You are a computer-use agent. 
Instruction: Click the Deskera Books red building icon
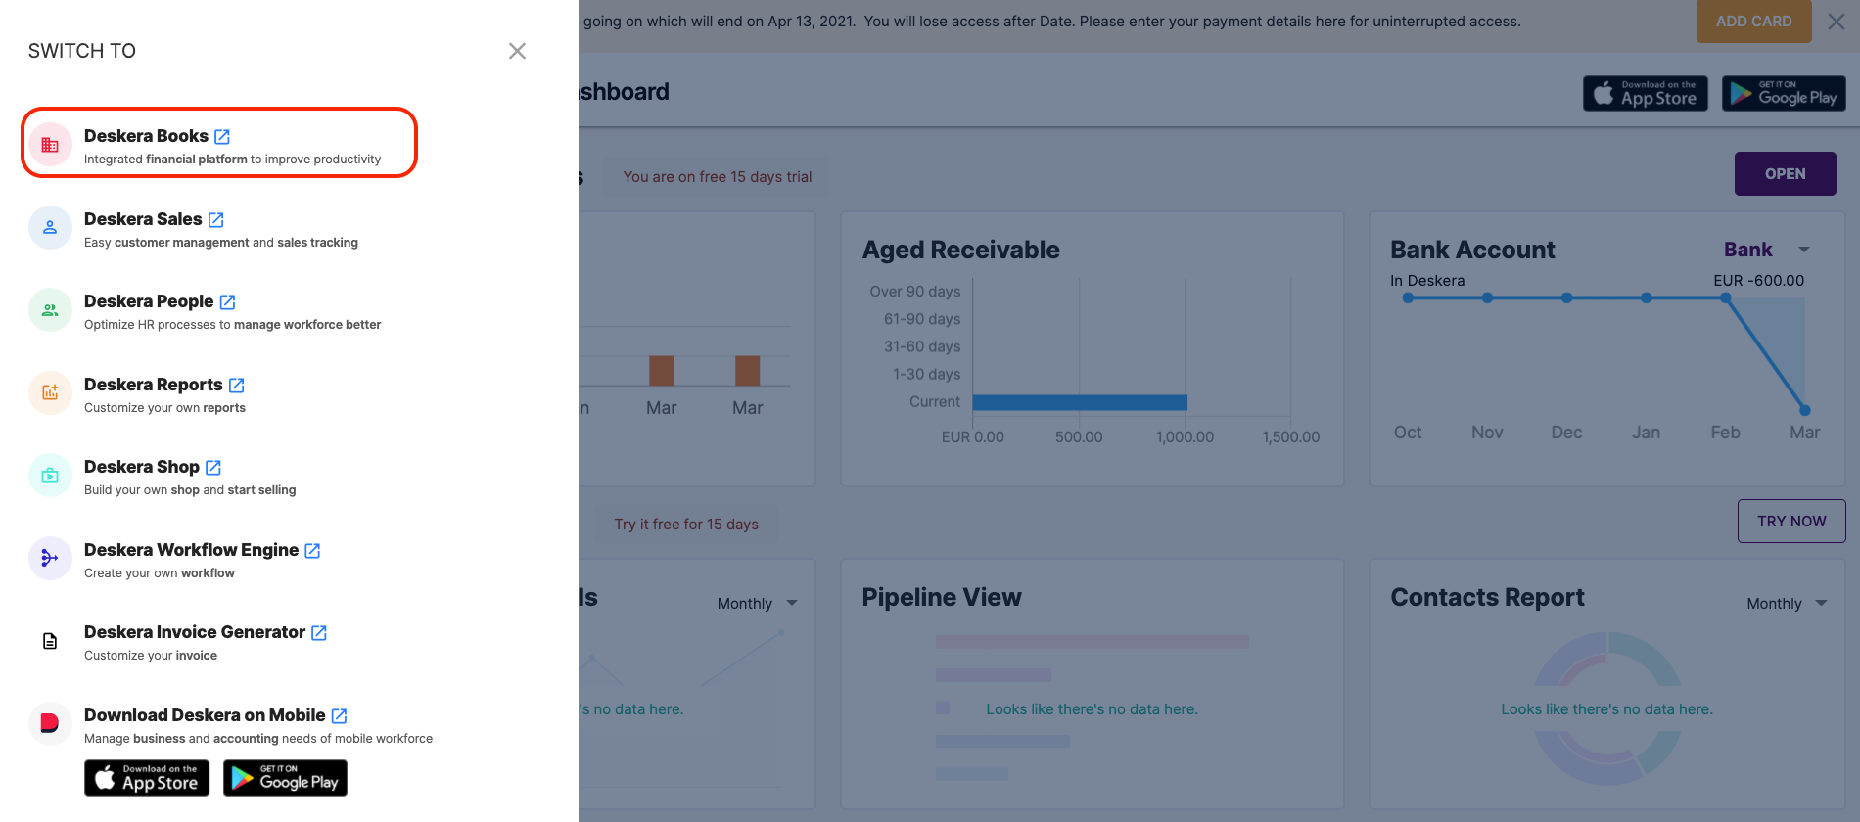click(50, 145)
